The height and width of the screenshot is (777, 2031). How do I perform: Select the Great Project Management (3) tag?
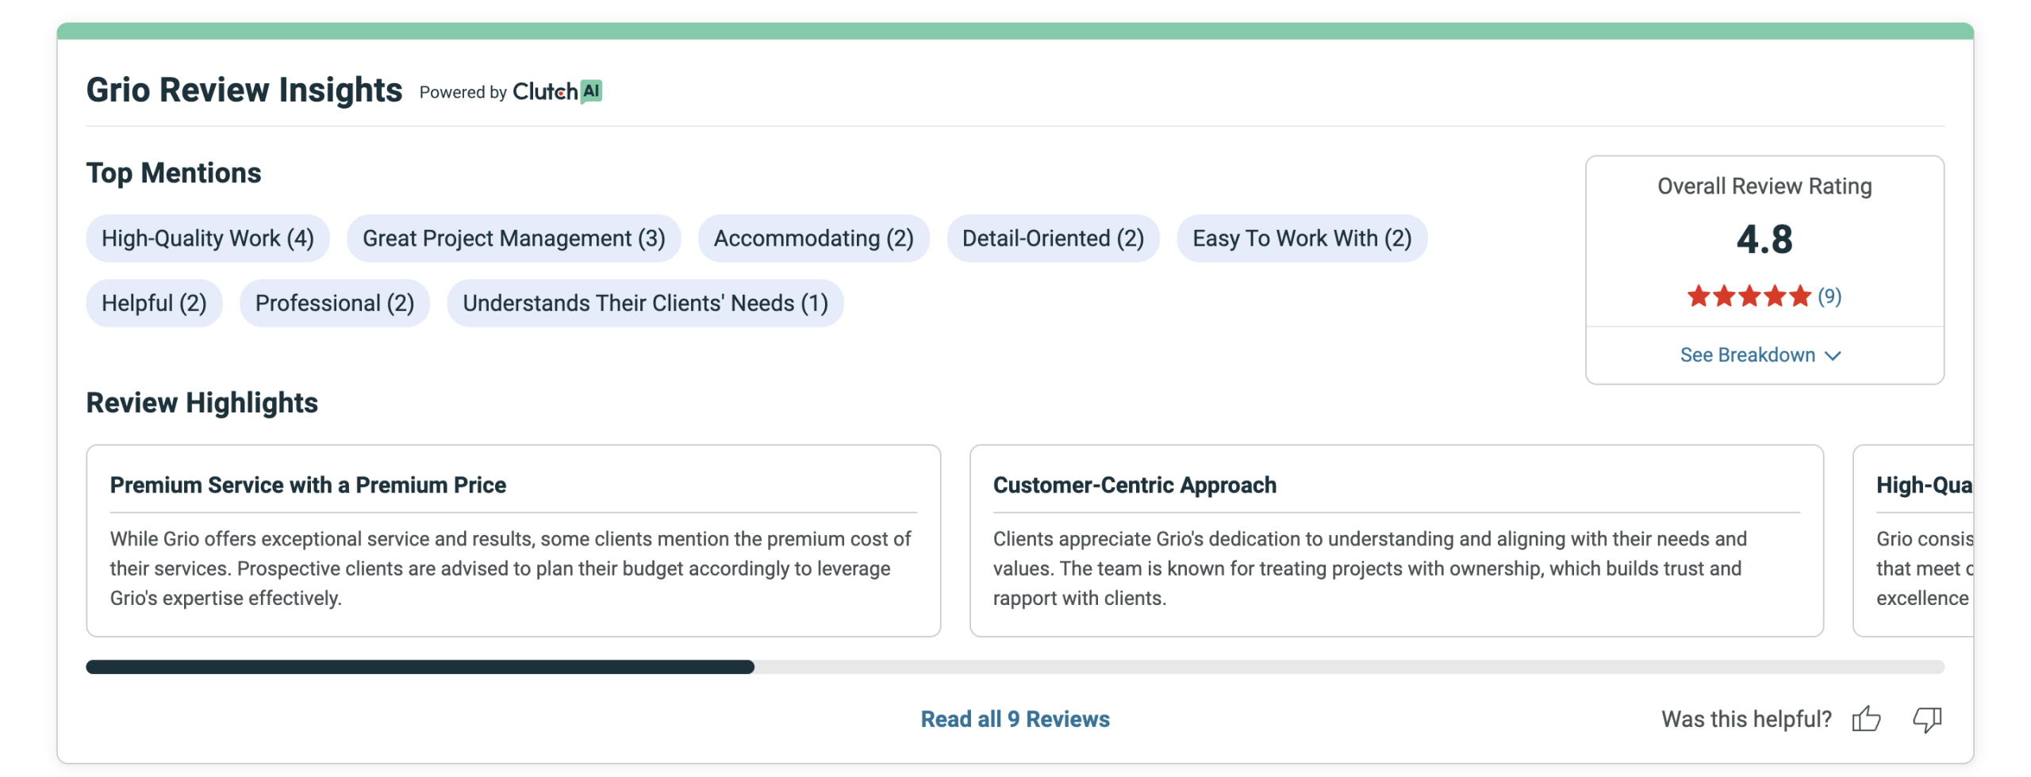tap(513, 239)
